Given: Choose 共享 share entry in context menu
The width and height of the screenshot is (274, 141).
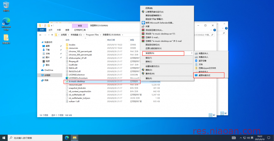Looking at the screenshot, I should [x=147, y=26].
